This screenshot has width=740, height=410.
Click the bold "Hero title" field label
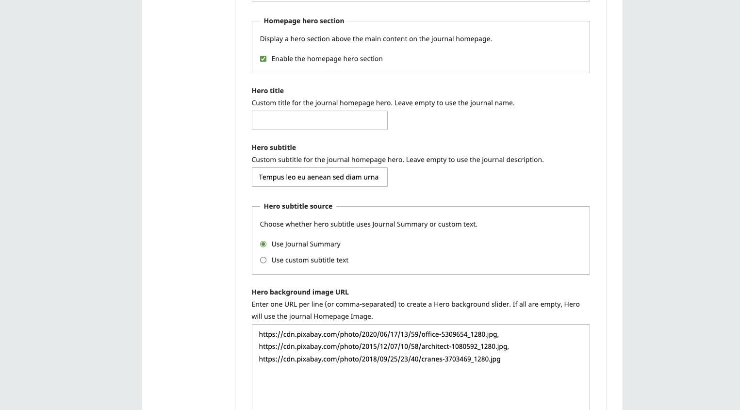click(x=267, y=91)
